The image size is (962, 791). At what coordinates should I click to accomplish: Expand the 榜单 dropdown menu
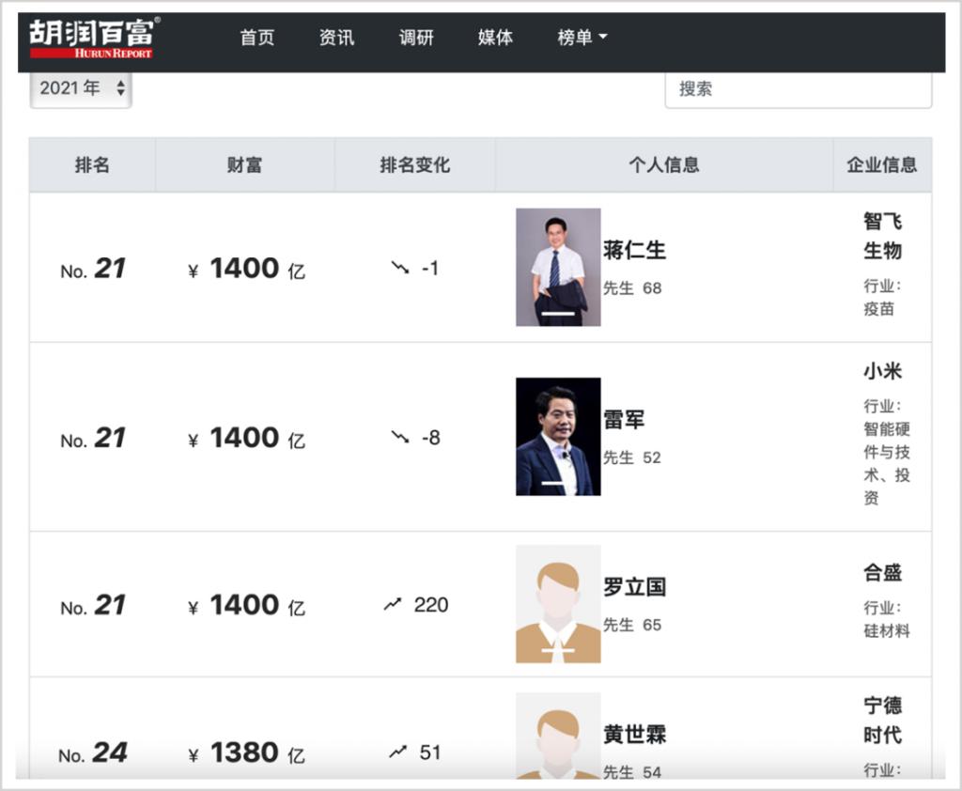pyautogui.click(x=582, y=38)
